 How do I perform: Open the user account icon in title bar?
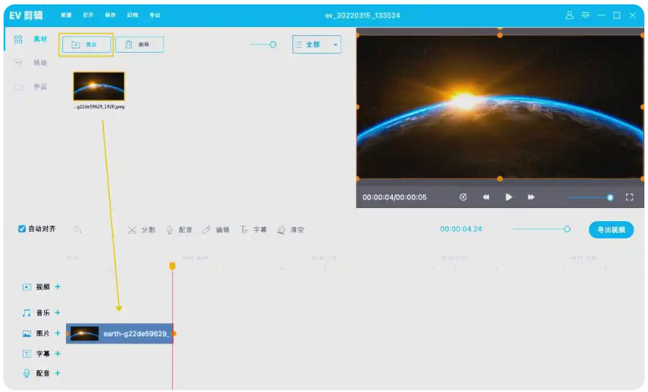point(570,15)
